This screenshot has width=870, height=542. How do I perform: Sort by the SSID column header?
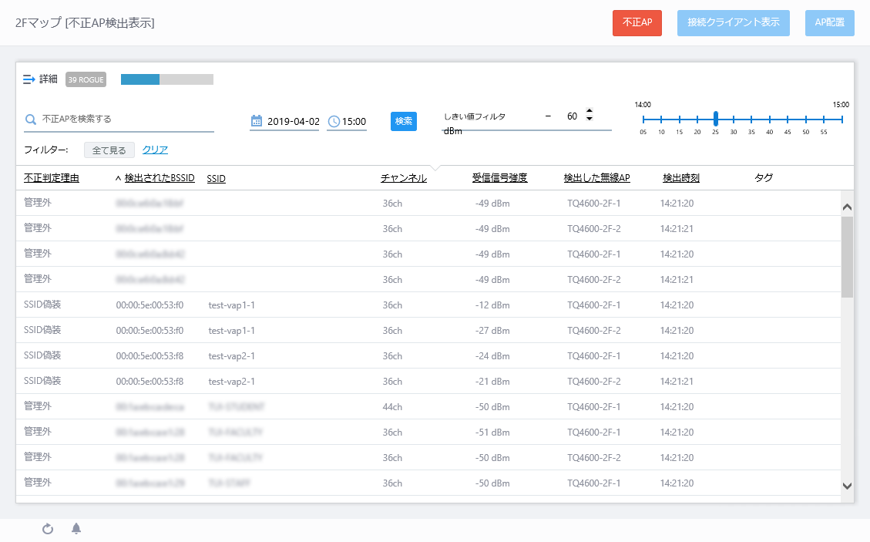(x=217, y=178)
